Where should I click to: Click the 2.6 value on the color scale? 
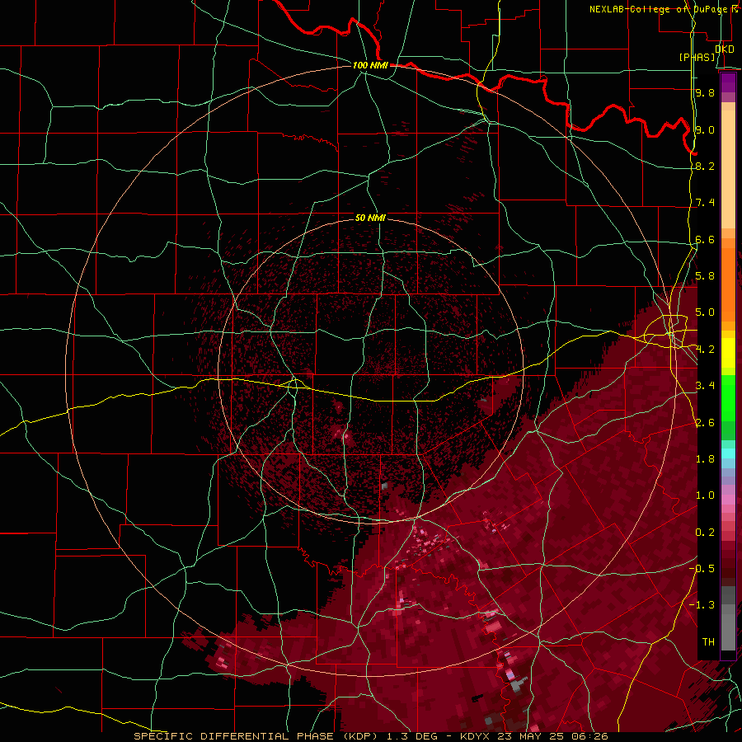pyautogui.click(x=705, y=423)
